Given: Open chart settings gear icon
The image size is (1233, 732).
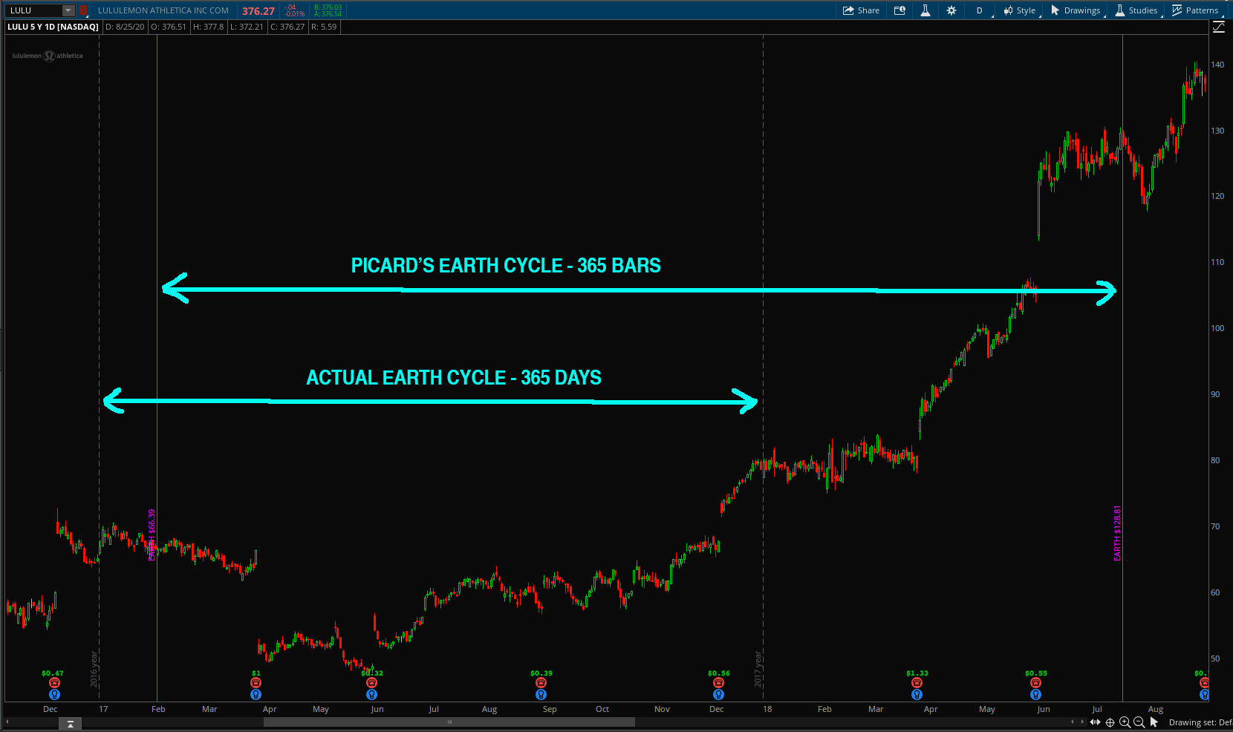Looking at the screenshot, I should [x=951, y=10].
